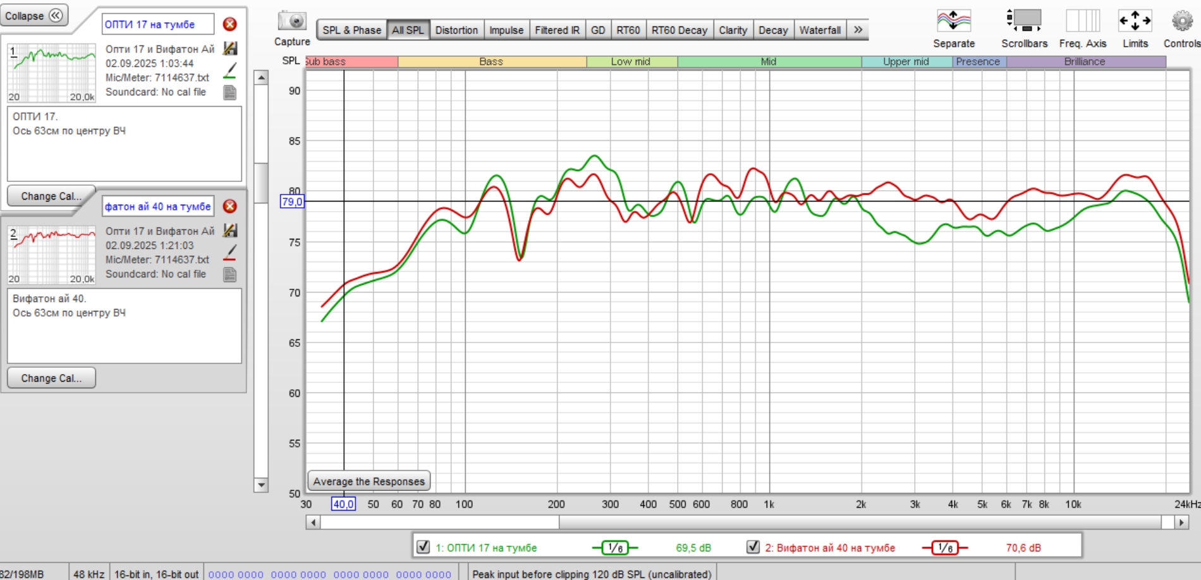Click the Capture camera icon
The image size is (1201, 580).
(x=292, y=21)
